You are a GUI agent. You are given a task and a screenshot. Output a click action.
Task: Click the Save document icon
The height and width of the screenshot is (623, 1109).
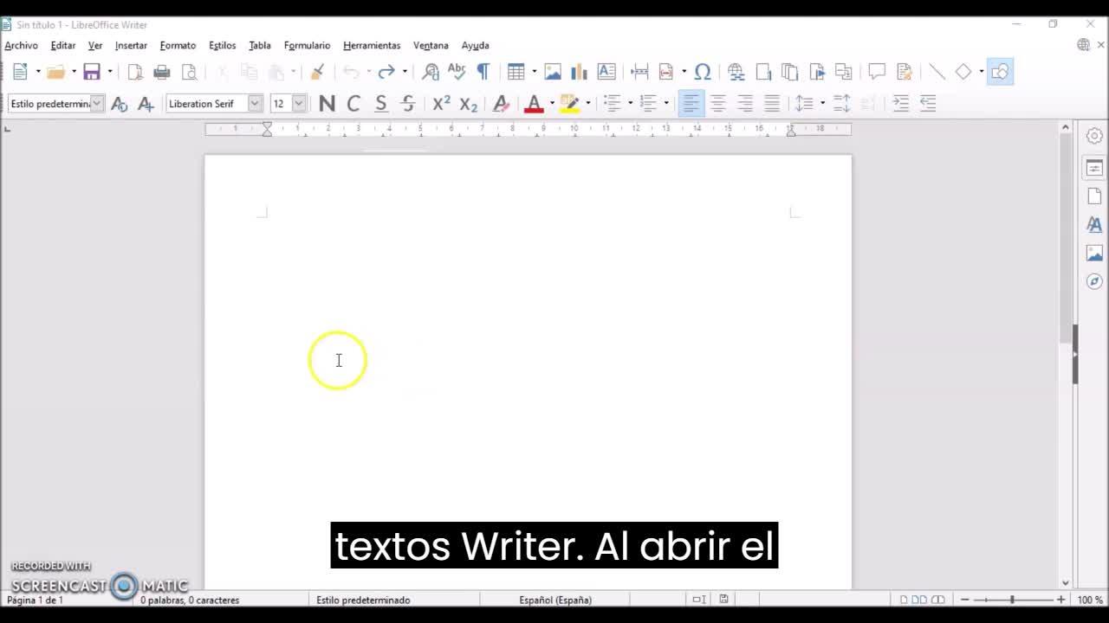pos(92,72)
